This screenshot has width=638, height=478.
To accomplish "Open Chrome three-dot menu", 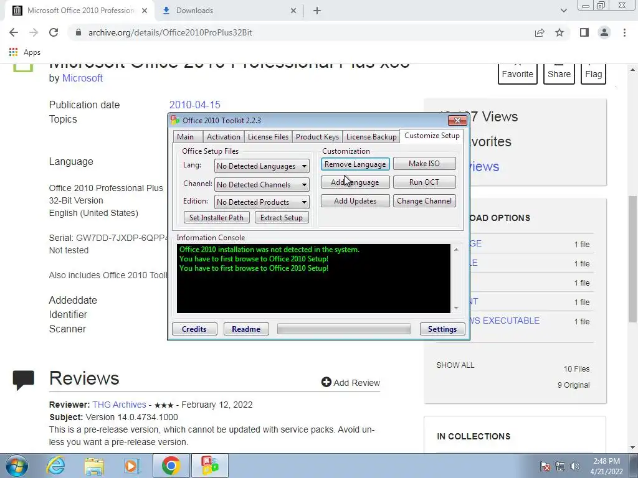I will tap(624, 32).
